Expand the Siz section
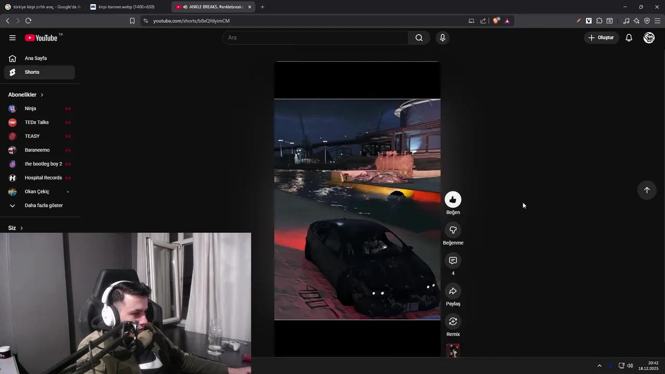 tap(16, 228)
